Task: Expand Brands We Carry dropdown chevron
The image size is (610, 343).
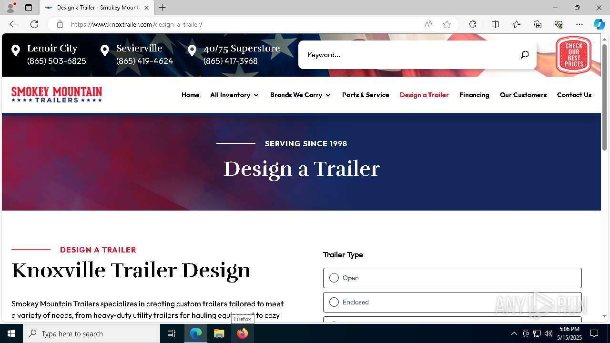Action: pos(328,95)
